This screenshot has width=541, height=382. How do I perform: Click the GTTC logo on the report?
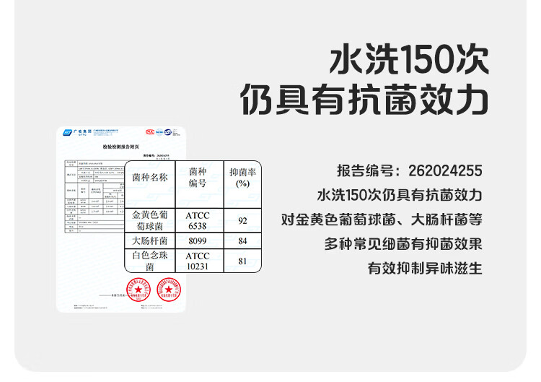click(x=78, y=133)
